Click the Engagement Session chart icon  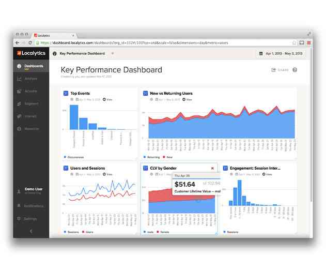(x=225, y=168)
